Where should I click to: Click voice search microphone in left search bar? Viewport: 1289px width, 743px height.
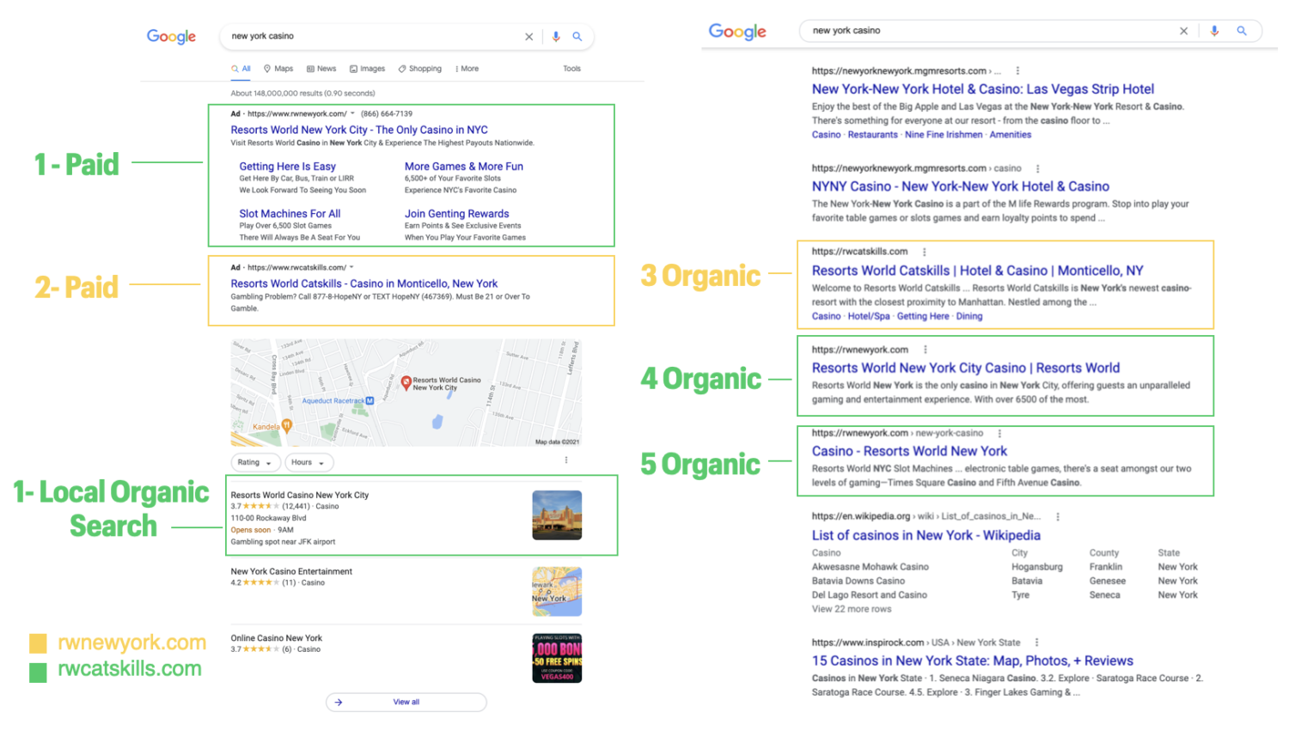tap(556, 36)
